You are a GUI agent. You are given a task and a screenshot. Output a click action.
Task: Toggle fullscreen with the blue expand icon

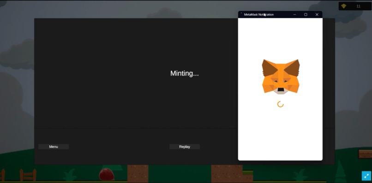tap(366, 176)
